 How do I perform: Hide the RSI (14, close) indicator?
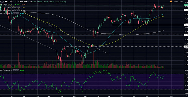click(x=14, y=70)
